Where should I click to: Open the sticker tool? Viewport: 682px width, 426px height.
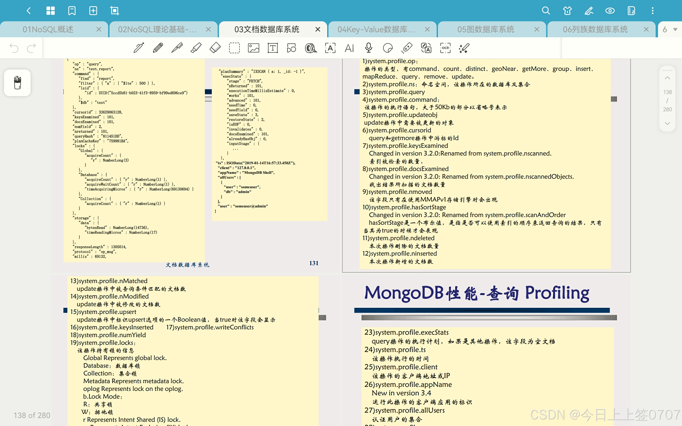coord(388,48)
